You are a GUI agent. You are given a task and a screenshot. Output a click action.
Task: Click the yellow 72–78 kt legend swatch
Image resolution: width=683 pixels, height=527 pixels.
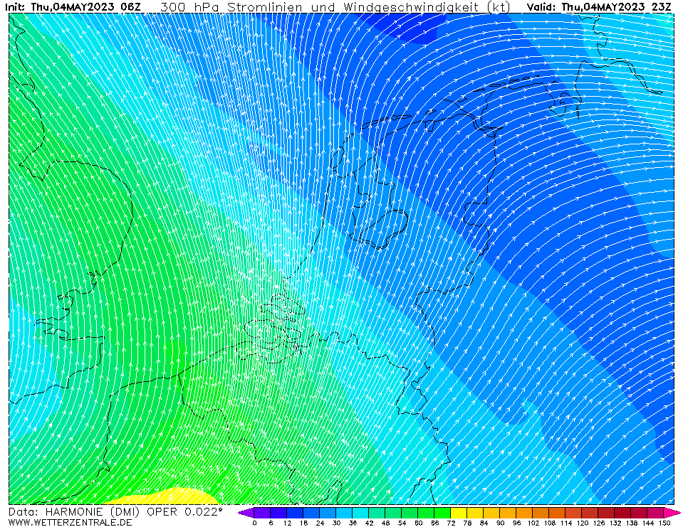pyautogui.click(x=459, y=513)
